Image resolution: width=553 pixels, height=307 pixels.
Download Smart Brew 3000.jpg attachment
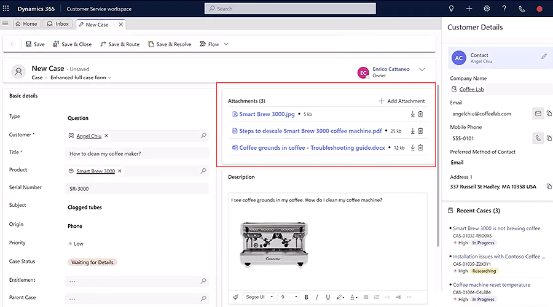[412, 114]
